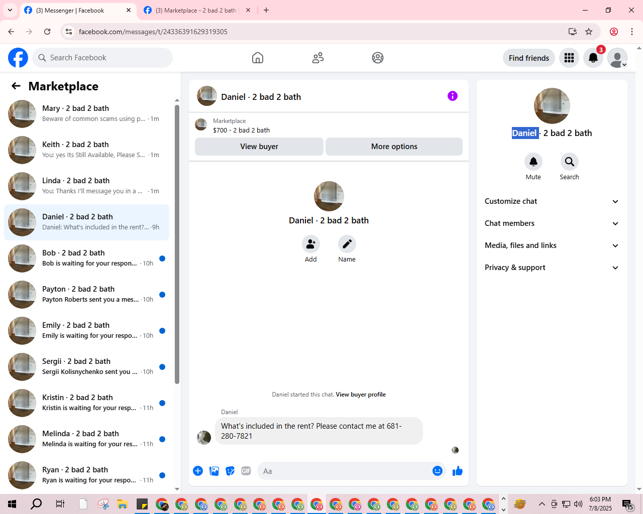Image resolution: width=643 pixels, height=514 pixels.
Task: Reload the page in Chrome
Action: [47, 32]
